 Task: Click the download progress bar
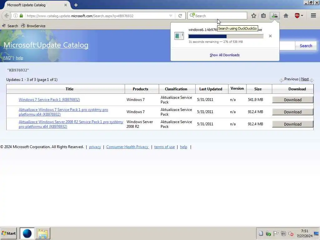[226, 36]
